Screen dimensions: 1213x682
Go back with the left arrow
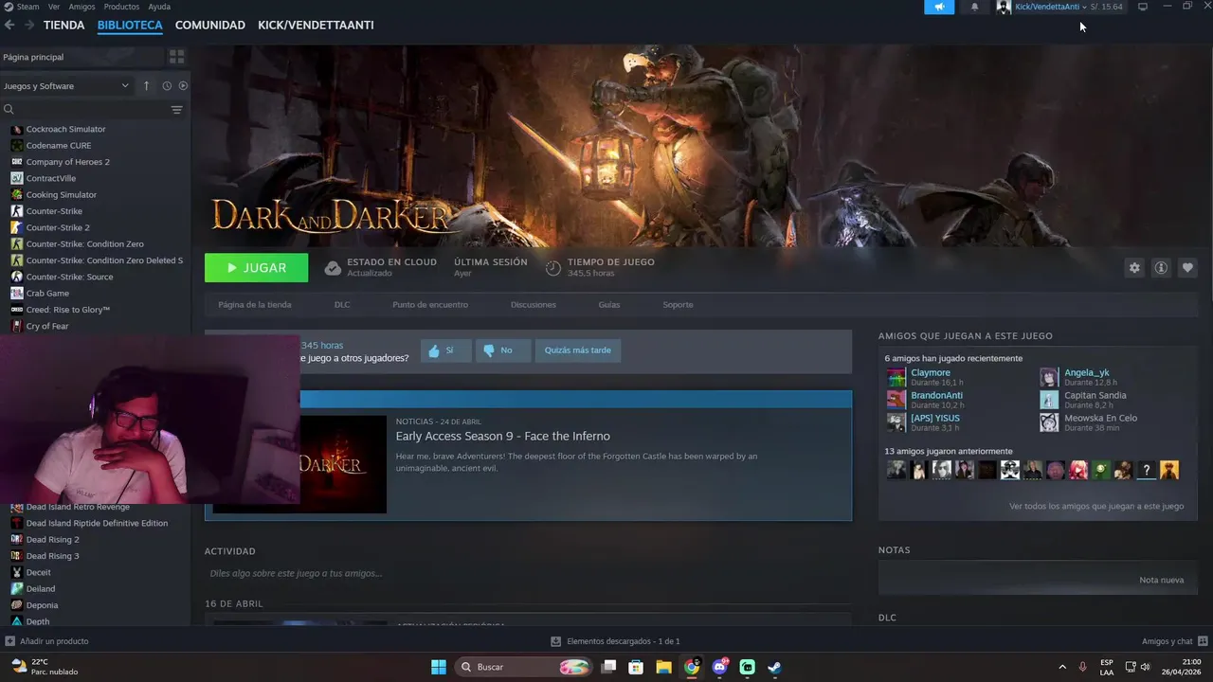(9, 25)
